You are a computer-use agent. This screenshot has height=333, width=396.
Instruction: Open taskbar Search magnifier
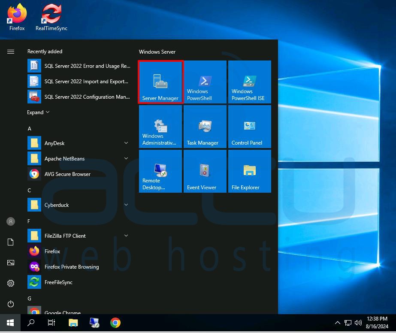tap(31, 323)
